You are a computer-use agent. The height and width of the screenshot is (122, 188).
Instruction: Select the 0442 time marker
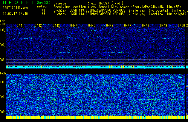click(x=38, y=26)
